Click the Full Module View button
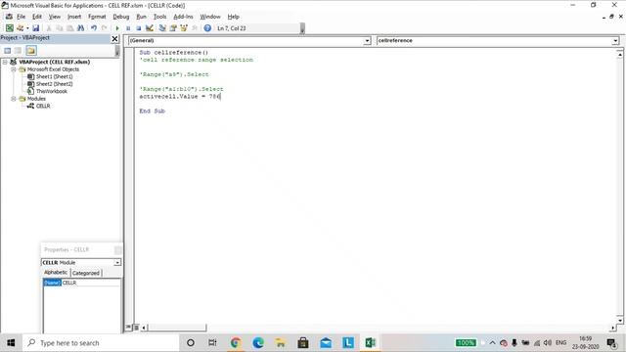Screen dimensions: 626x352 pyautogui.click(x=136, y=328)
